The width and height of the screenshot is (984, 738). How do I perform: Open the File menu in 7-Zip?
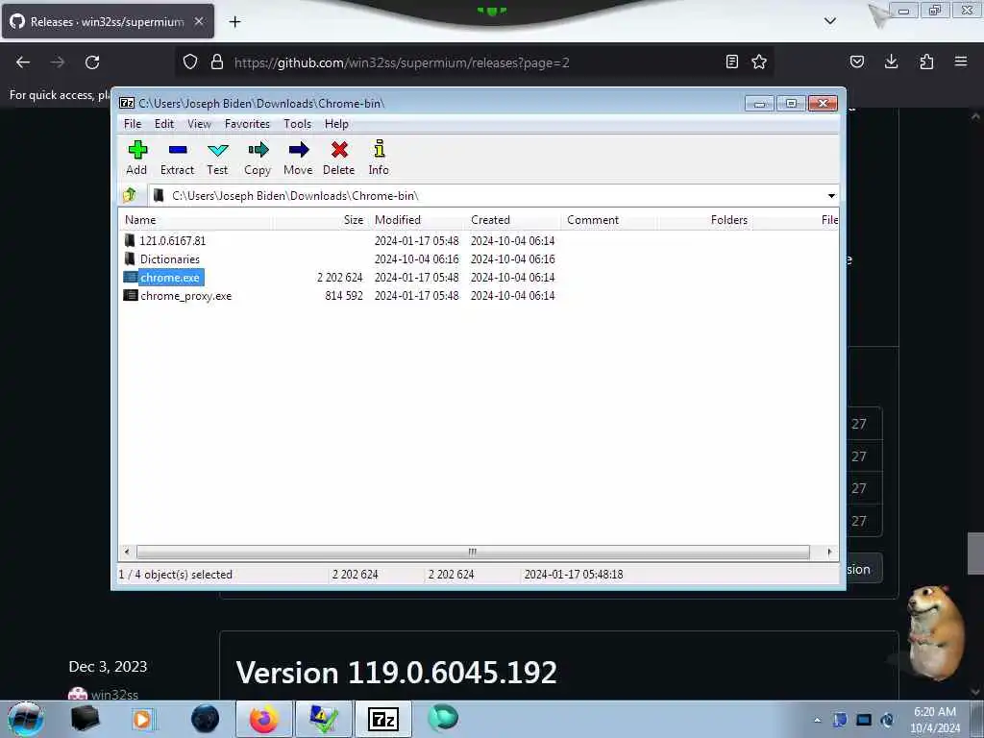click(133, 124)
